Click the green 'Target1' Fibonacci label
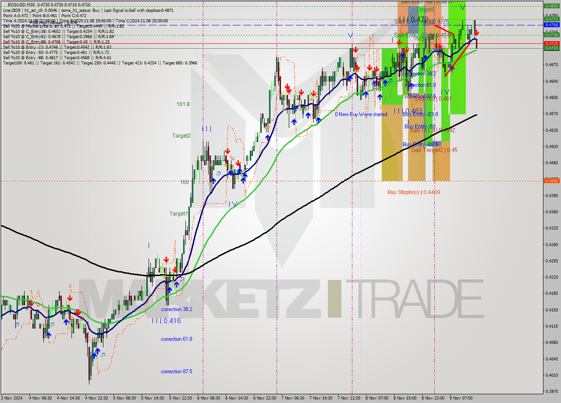The height and width of the screenshot is (403, 561). (x=179, y=214)
